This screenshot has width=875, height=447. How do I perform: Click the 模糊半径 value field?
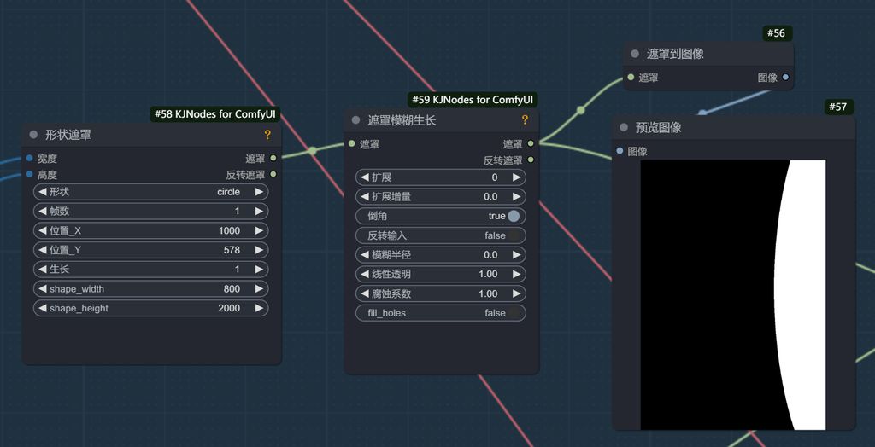(440, 255)
